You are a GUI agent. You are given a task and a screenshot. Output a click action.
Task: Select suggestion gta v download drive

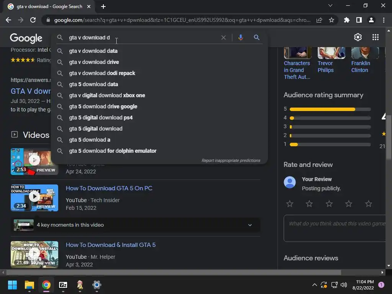[159, 62]
